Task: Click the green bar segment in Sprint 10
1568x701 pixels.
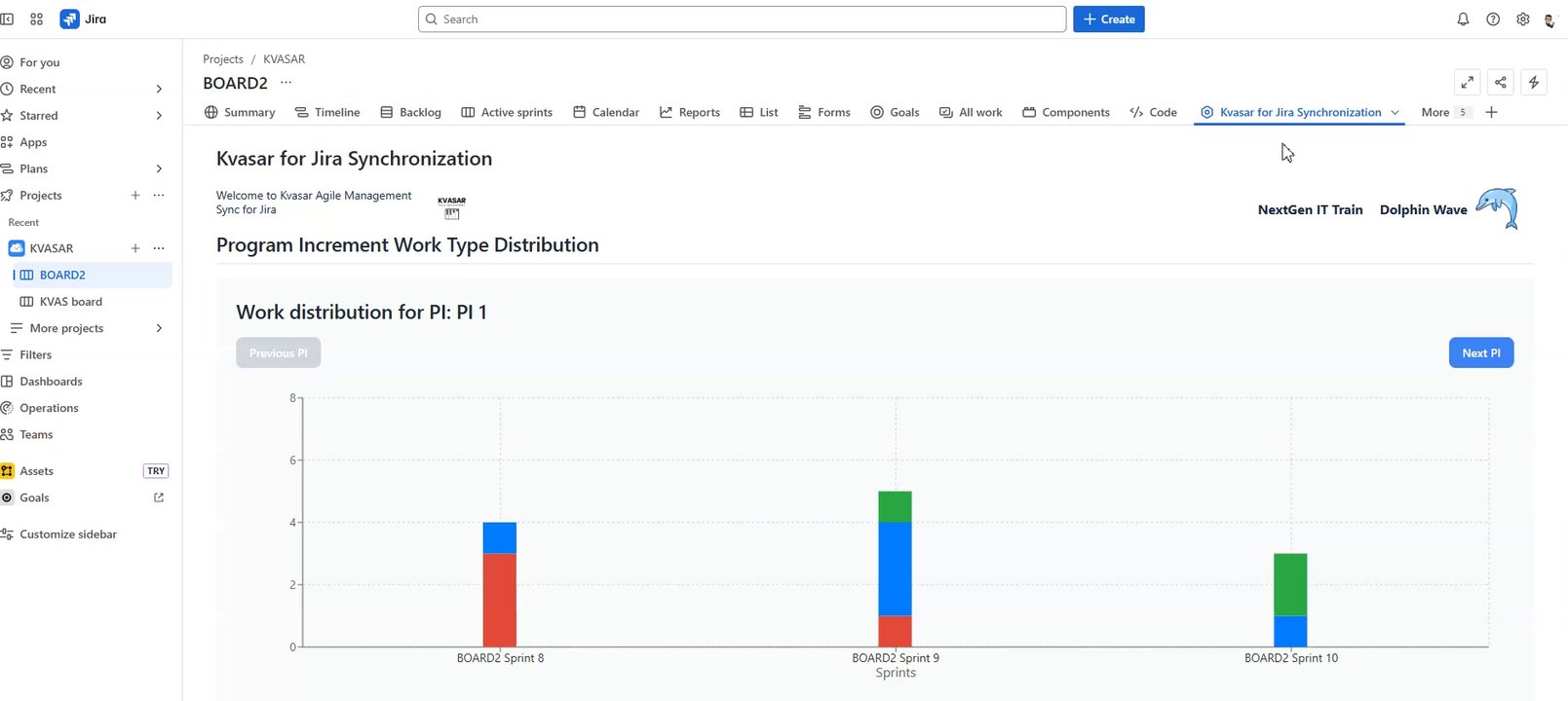Action: pyautogui.click(x=1290, y=584)
